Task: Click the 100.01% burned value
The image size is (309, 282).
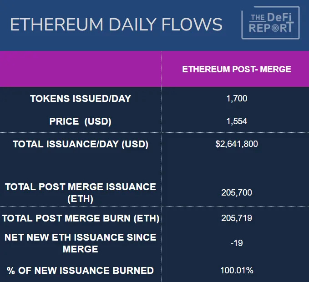Action: click(237, 271)
